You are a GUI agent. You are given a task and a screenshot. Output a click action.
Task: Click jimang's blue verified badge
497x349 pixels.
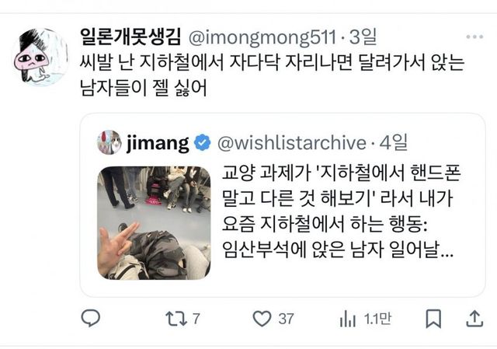tap(202, 142)
